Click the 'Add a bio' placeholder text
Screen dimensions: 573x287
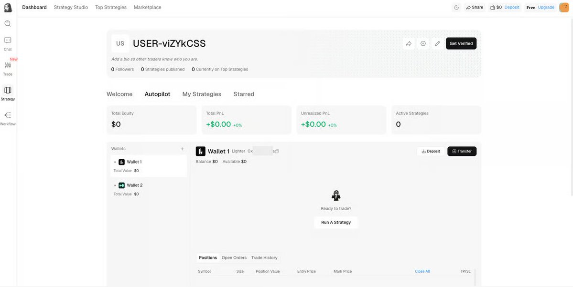[x=155, y=59]
